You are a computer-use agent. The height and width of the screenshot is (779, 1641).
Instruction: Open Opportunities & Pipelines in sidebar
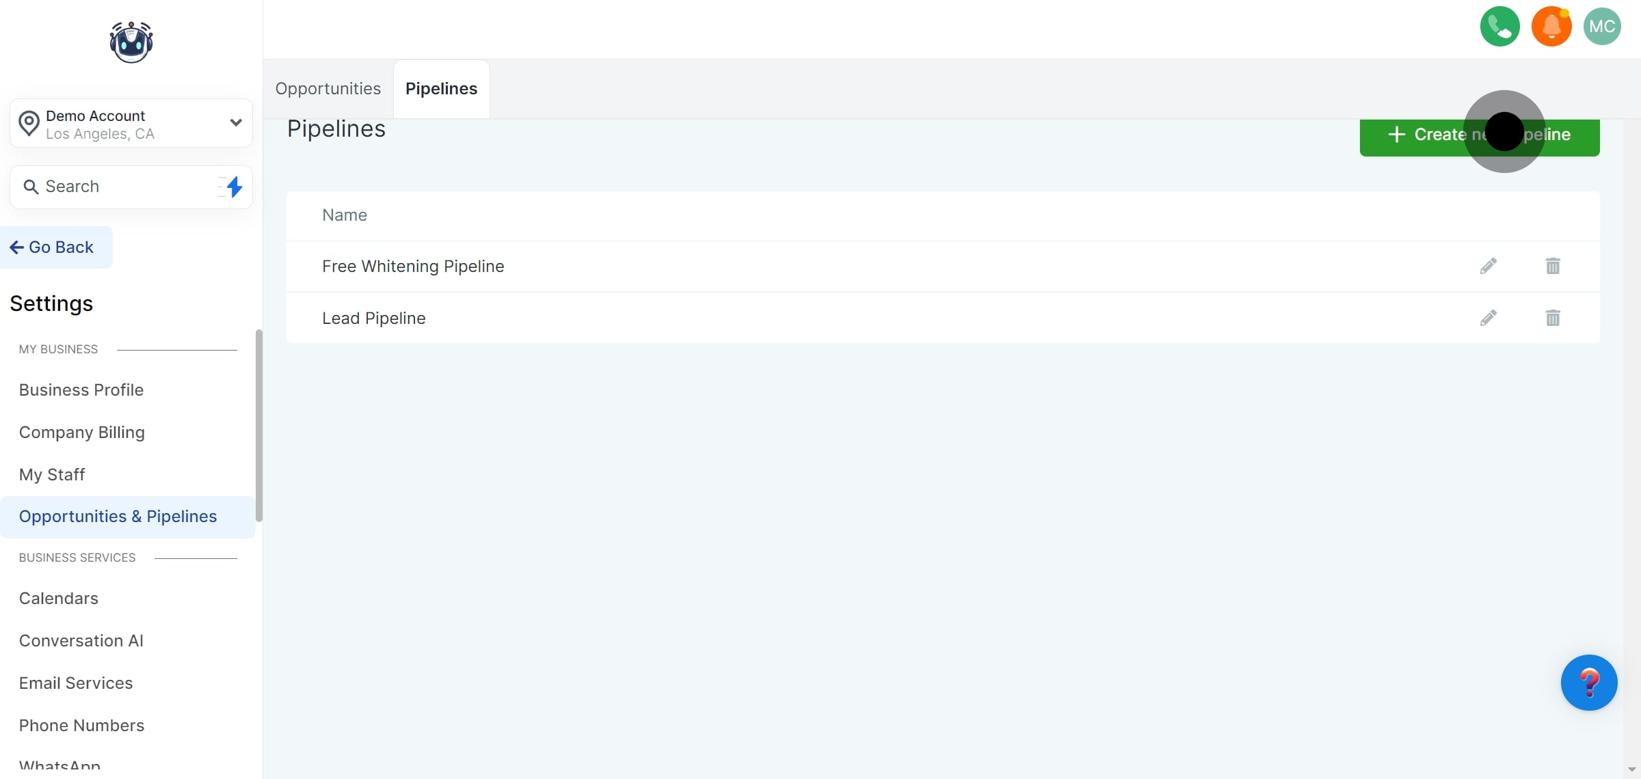click(x=117, y=516)
